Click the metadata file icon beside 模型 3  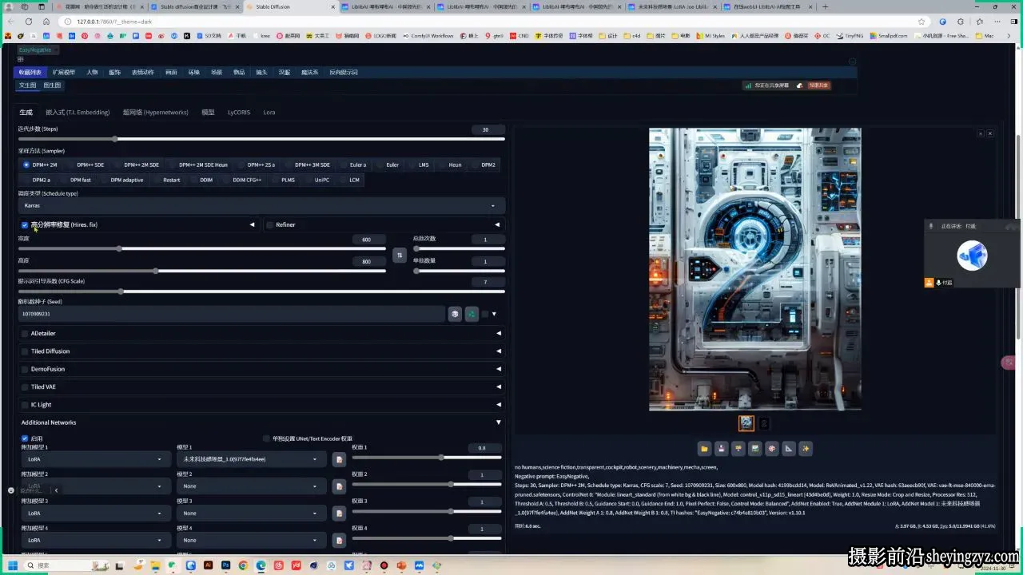click(x=339, y=514)
